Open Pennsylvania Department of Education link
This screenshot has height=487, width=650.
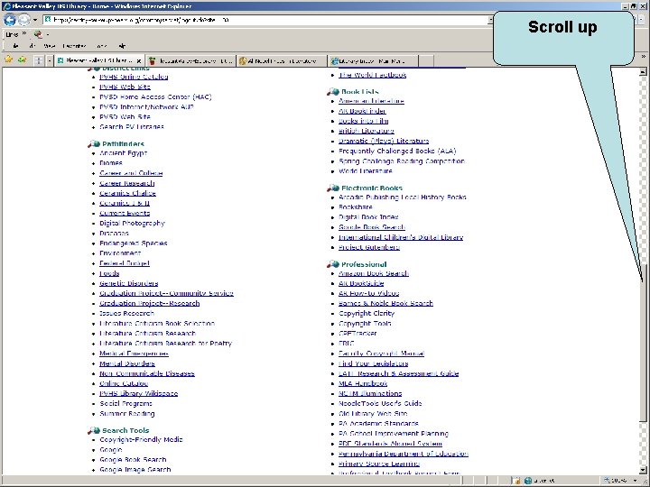(x=403, y=454)
